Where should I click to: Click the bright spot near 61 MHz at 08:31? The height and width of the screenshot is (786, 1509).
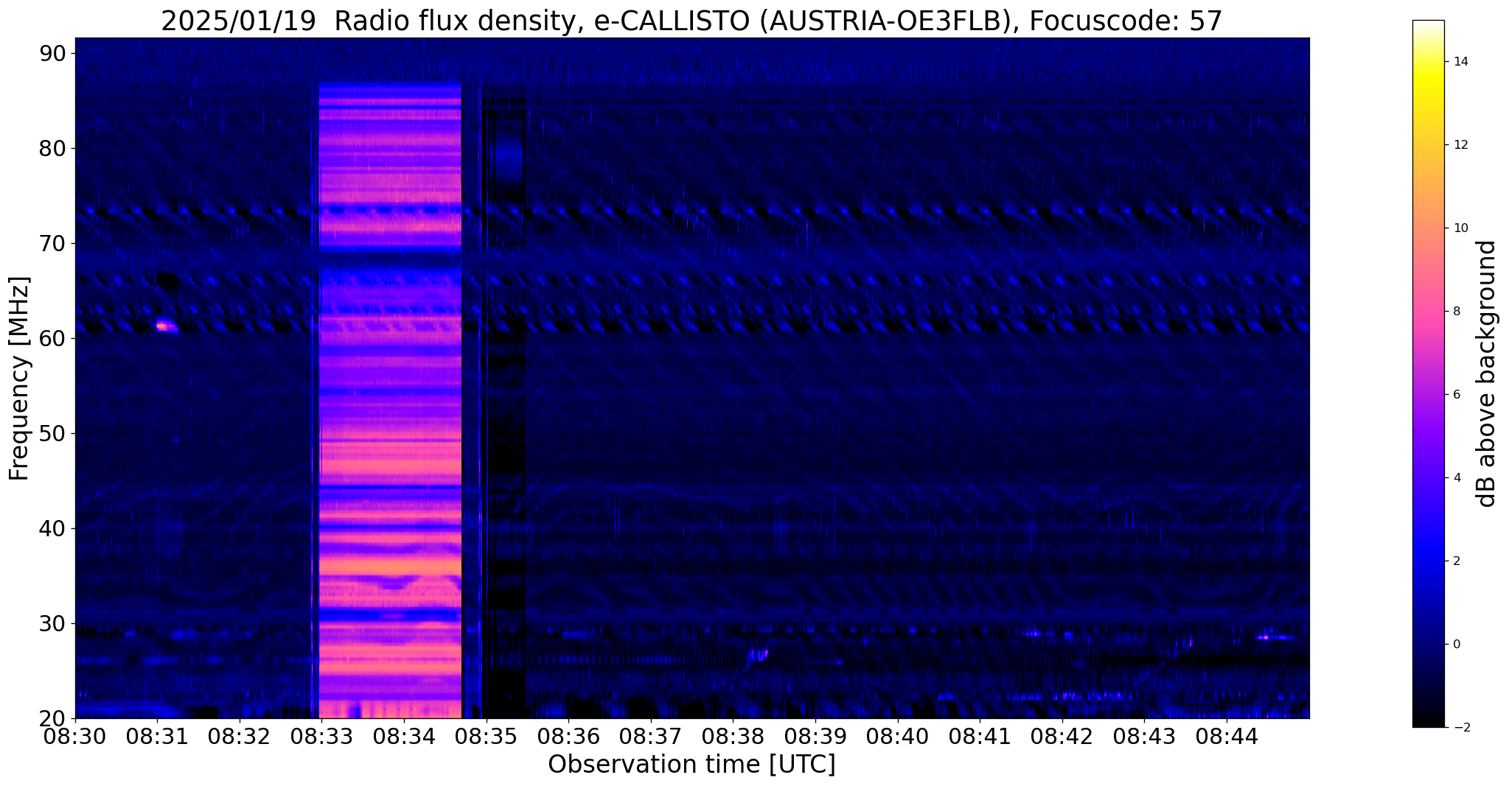point(167,326)
